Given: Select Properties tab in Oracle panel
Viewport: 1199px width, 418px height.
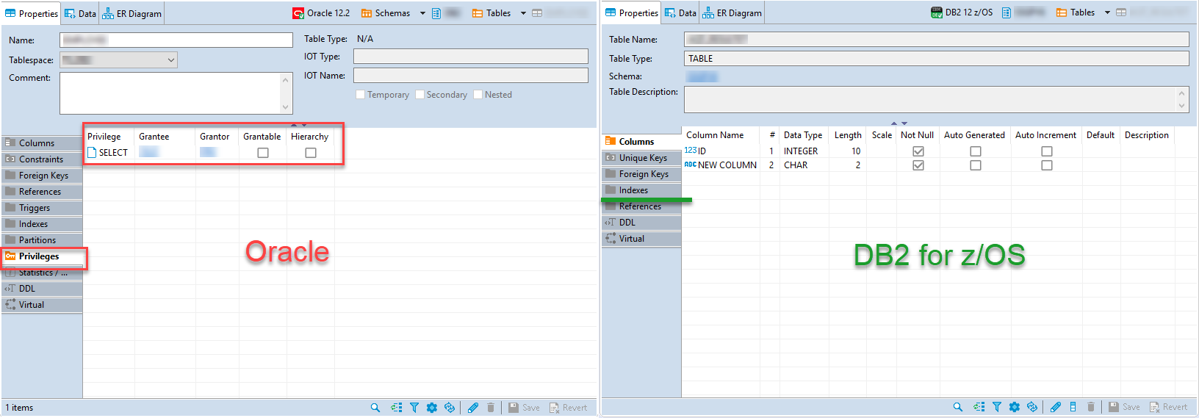Looking at the screenshot, I should [32, 13].
